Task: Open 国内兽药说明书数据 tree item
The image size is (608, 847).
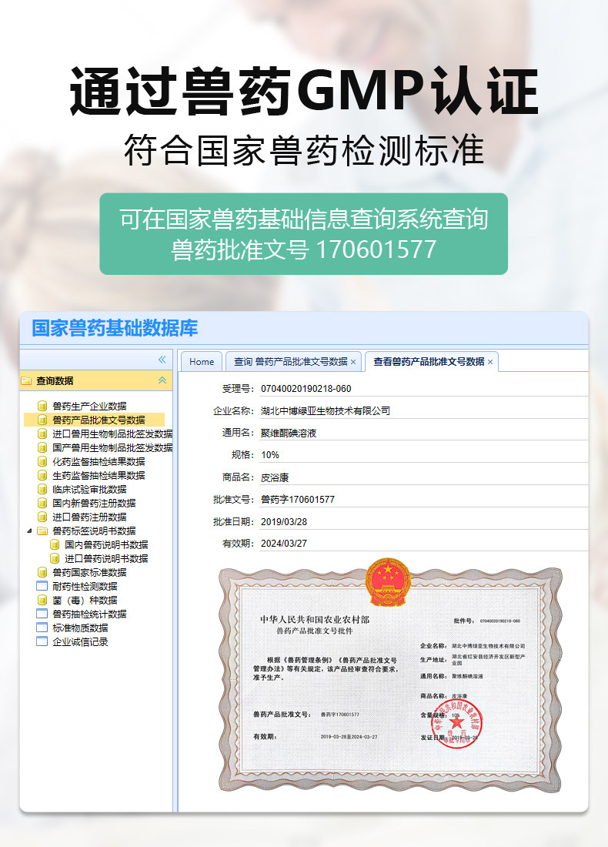Action: coord(106,544)
